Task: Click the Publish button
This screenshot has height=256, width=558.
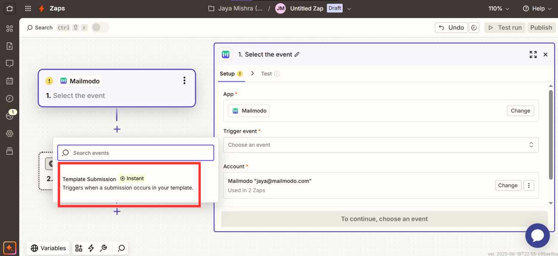Action: point(541,27)
